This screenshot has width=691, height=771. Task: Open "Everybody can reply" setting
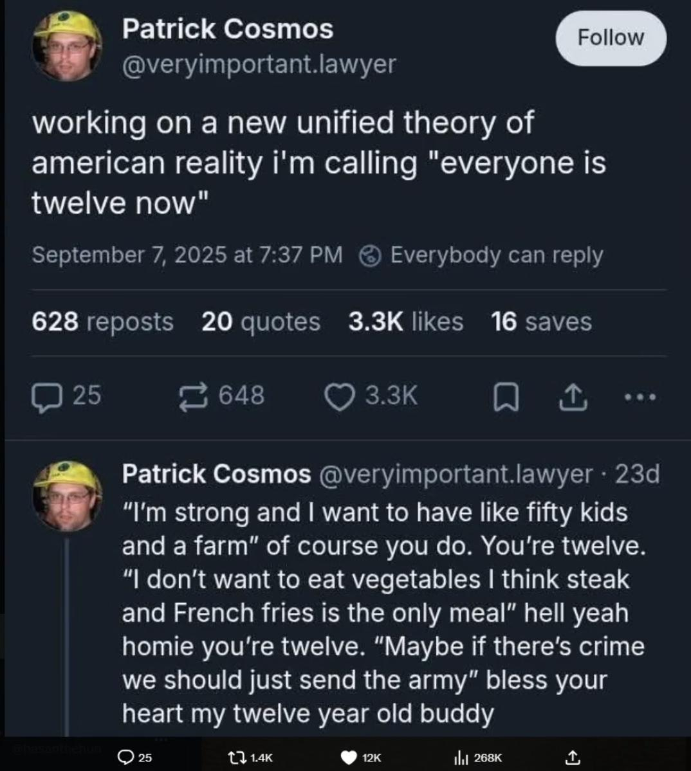click(x=496, y=255)
